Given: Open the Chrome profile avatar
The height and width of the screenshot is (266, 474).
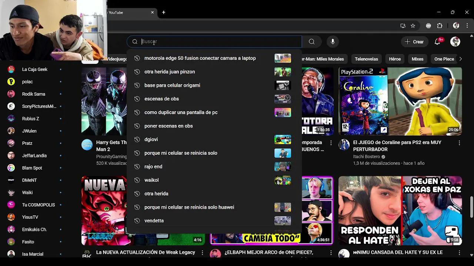Looking at the screenshot, I should tap(456, 25).
